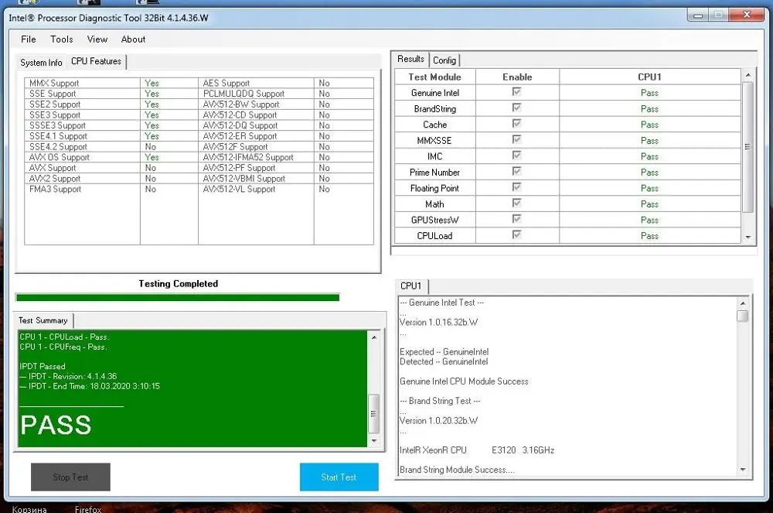This screenshot has width=773, height=513.
Task: Click the IntelR XeonR CPU E3120 line
Action: [477, 450]
